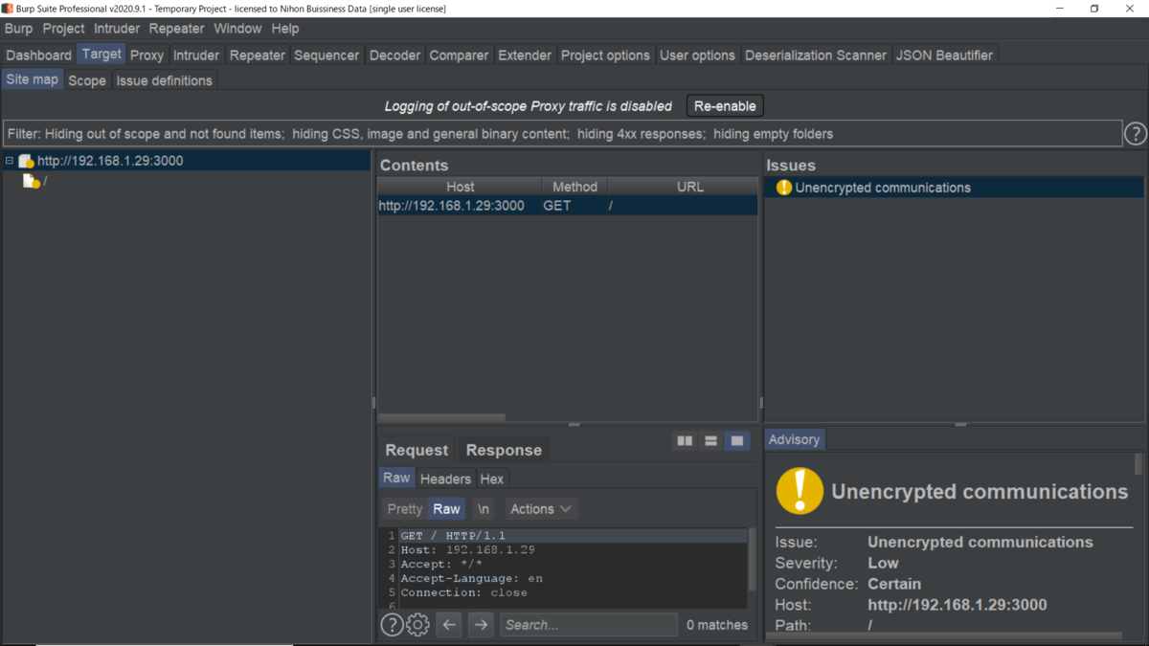Switch to the Sequencer tab
Screen dimensions: 1149x646
(x=327, y=56)
